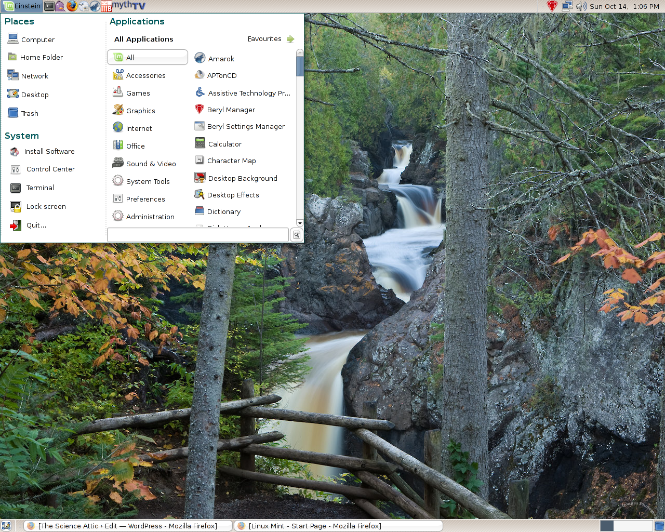Open the Beryl Manager tray icon
Screen dimensions: 665x532
tap(552, 6)
